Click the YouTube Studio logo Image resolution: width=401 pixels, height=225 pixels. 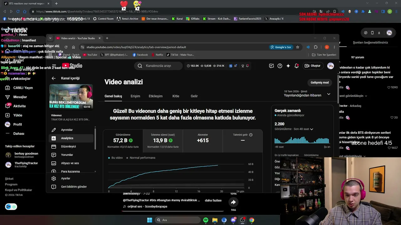click(72, 66)
